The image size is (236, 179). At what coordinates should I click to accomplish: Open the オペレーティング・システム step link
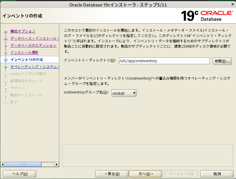click(35, 67)
